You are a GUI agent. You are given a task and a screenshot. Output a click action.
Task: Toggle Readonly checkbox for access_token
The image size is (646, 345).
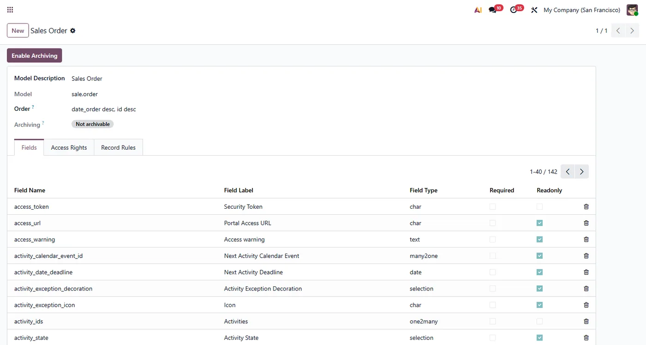(539, 206)
